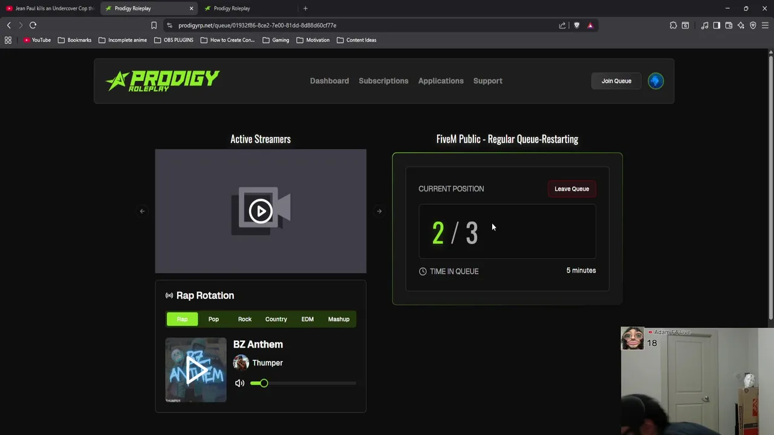Bookmark this page with the bookmark icon
774x435 pixels.
pyautogui.click(x=154, y=25)
